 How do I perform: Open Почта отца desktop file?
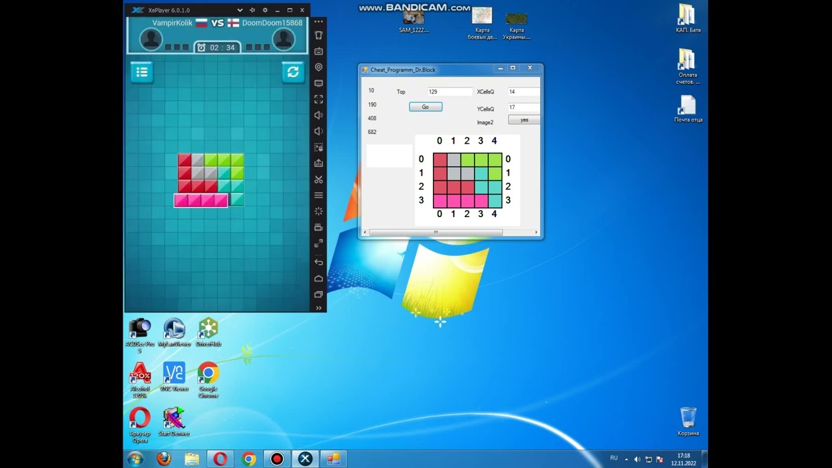[688, 109]
